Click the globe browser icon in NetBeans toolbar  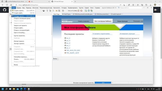pos(44,11)
